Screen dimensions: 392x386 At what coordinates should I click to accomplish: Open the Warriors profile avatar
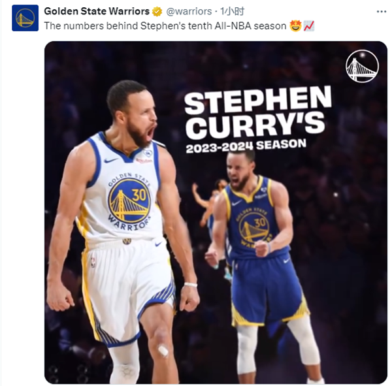point(25,18)
